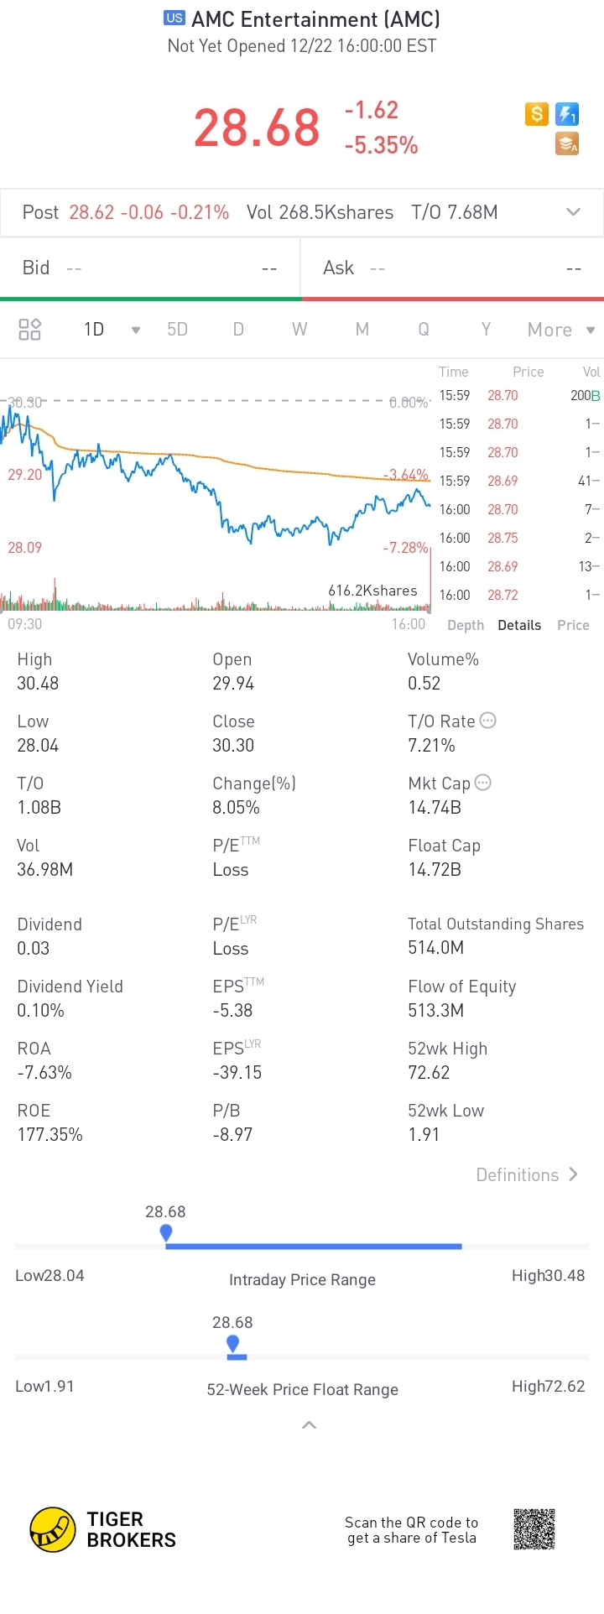
Task: Tap the Tiger Brokers logo
Action: coord(52,1529)
